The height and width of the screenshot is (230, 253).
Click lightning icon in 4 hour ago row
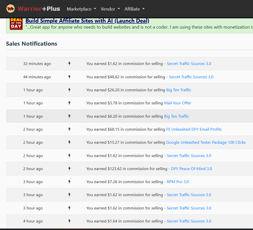click(x=69, y=221)
